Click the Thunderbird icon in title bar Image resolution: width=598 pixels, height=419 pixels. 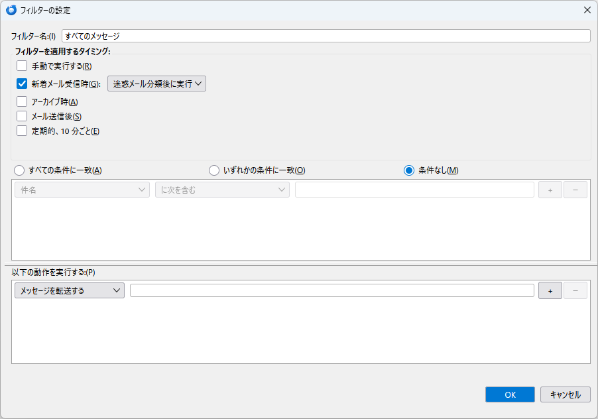[11, 10]
